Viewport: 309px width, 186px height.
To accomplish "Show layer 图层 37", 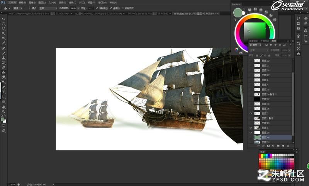I will pos(251,99).
